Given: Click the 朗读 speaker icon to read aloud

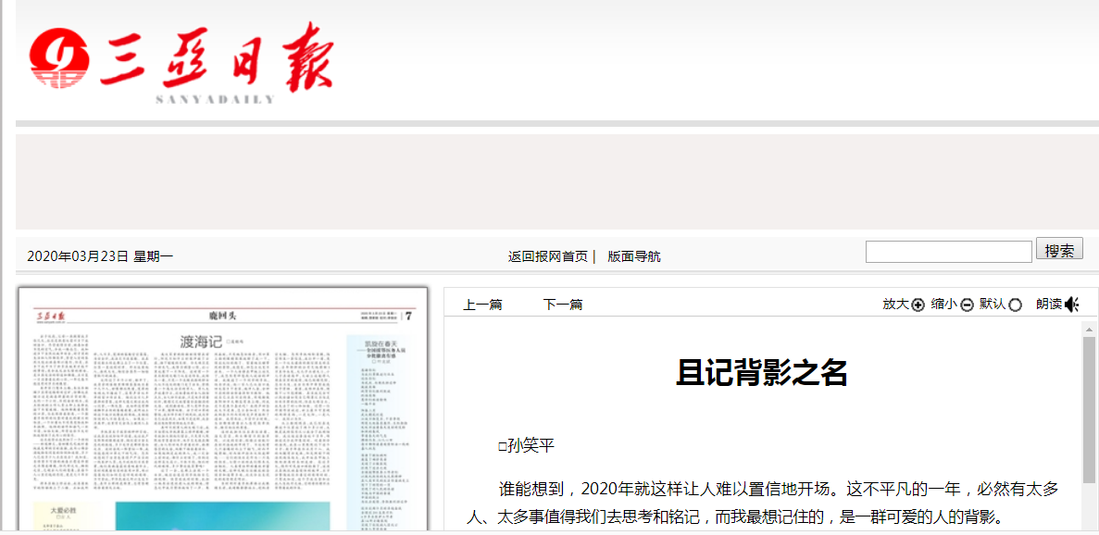Looking at the screenshot, I should click(1072, 305).
